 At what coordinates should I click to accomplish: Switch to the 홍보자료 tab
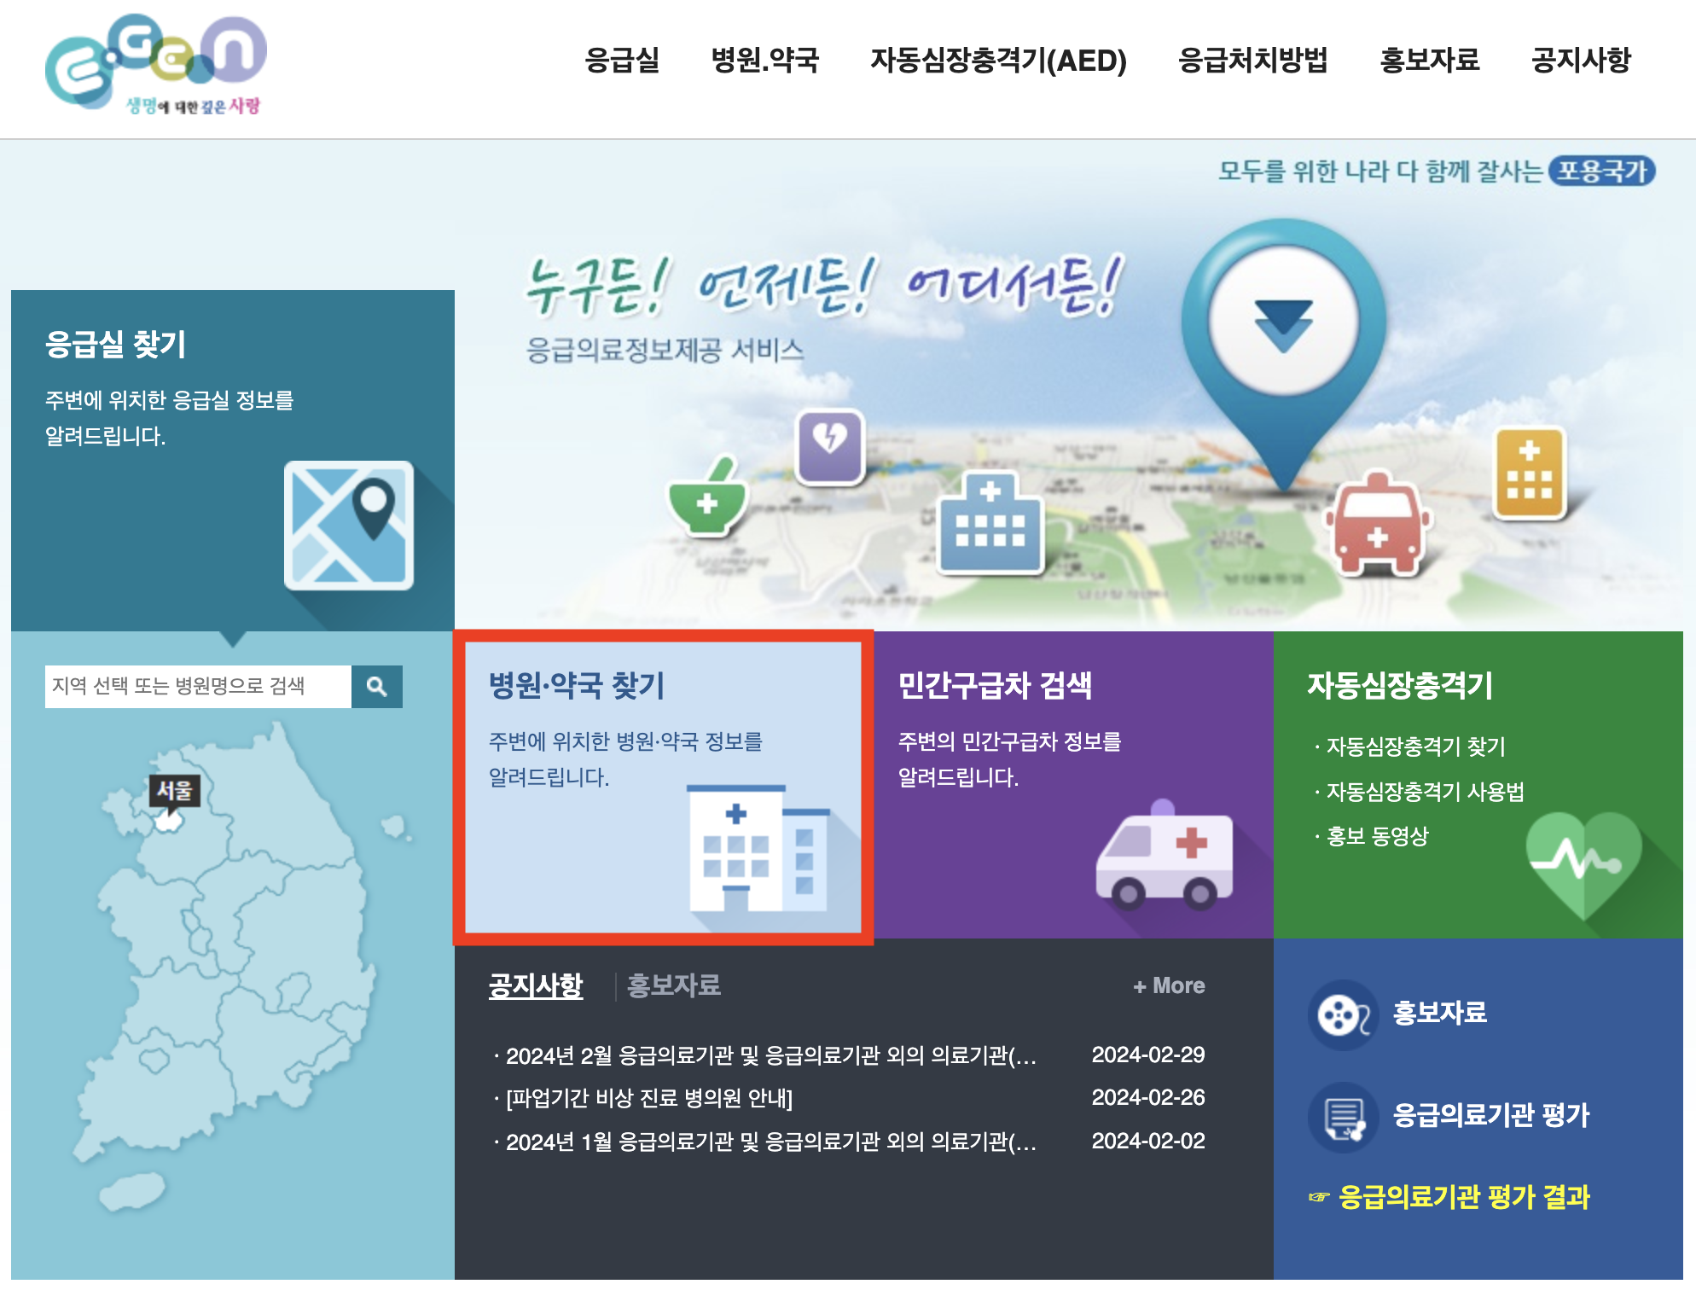coord(673,986)
